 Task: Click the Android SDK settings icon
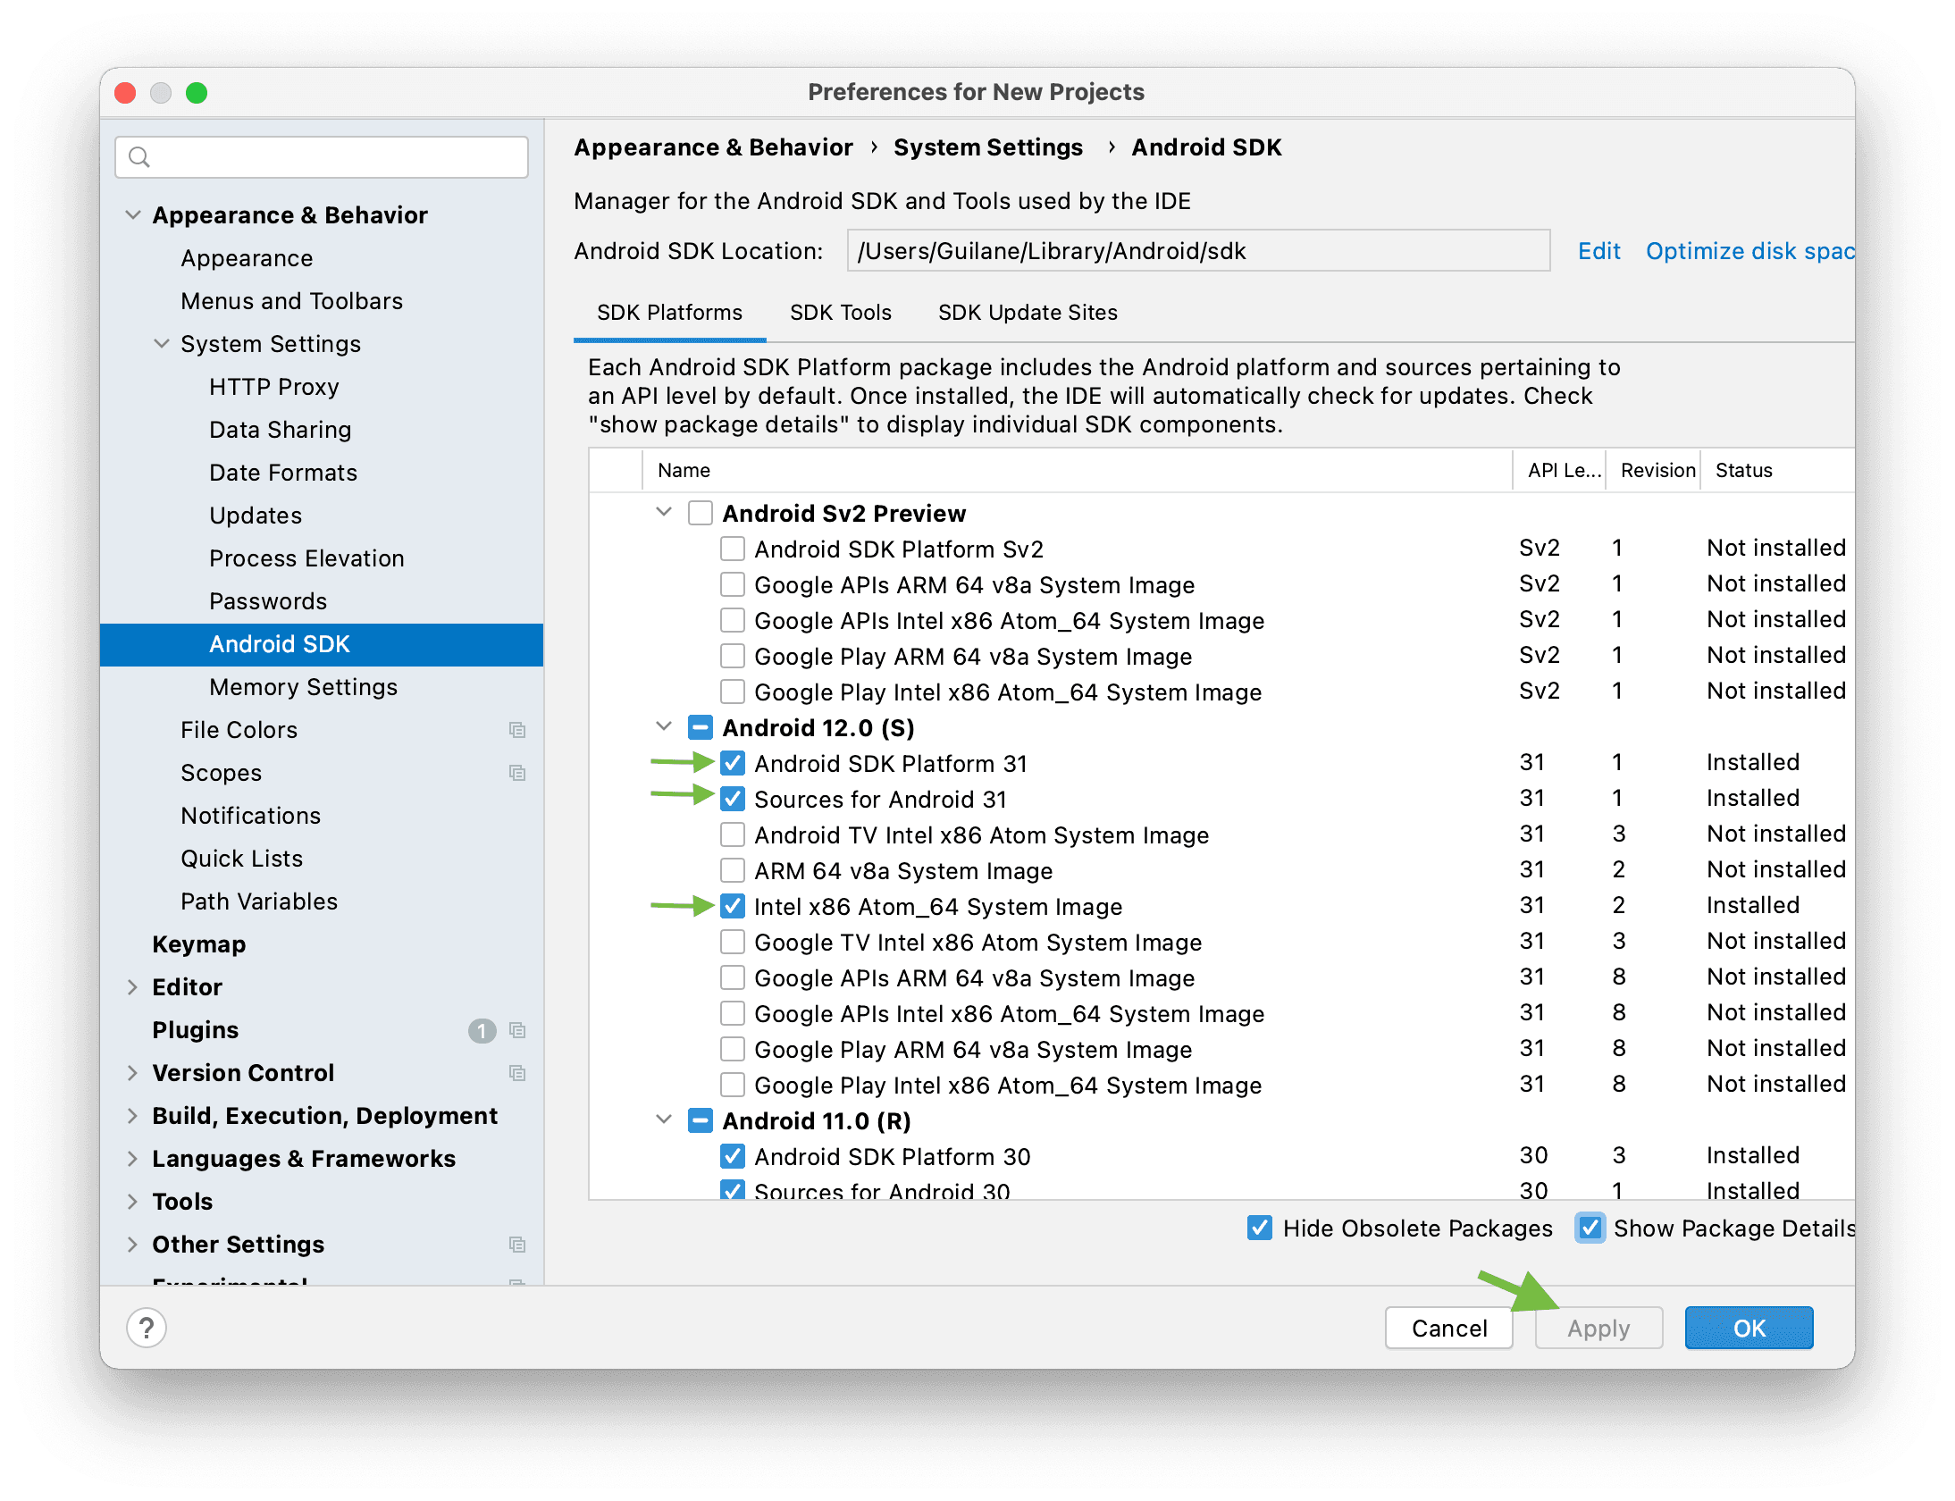pos(282,643)
